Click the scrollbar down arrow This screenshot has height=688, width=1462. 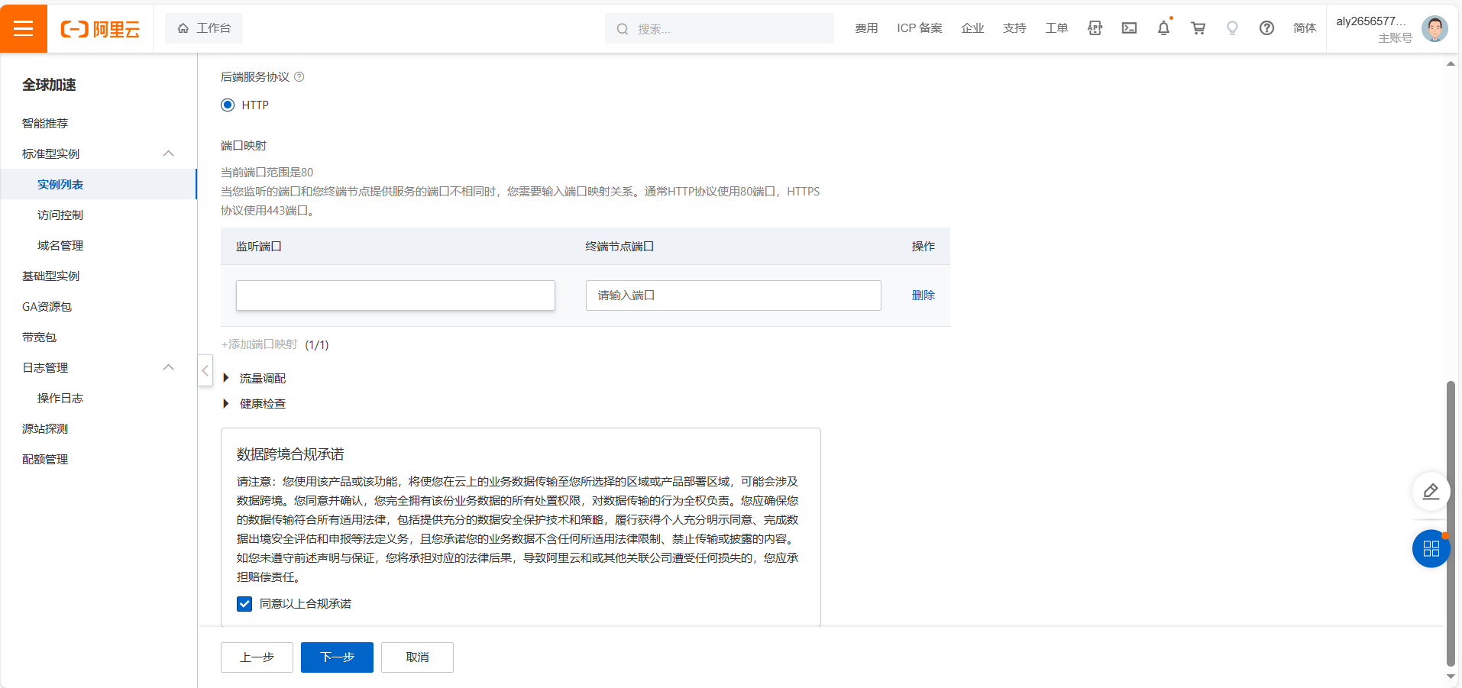click(1451, 677)
